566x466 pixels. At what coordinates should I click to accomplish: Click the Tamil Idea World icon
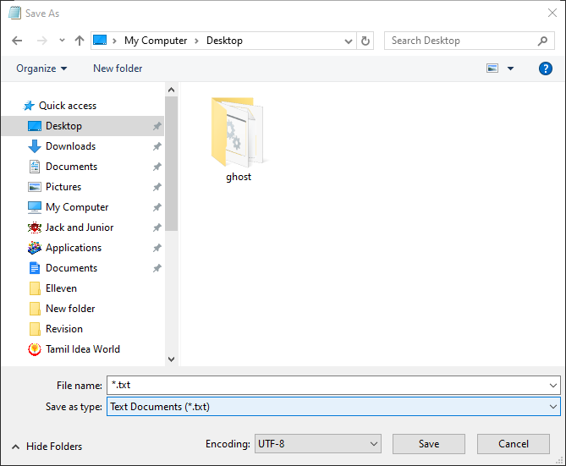35,349
